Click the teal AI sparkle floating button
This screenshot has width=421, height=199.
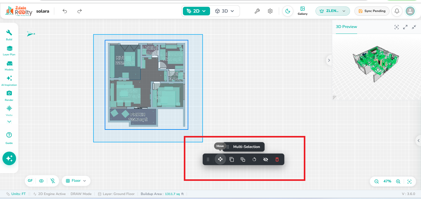click(x=9, y=158)
